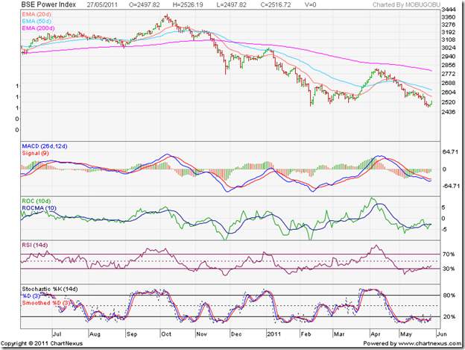Click the close value C=2516.72

(x=276, y=4)
